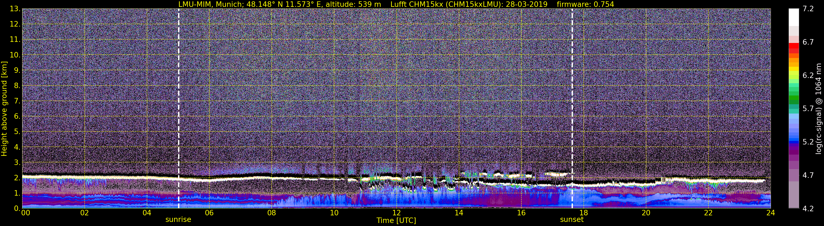Click the colorbar value '7.2'

click(x=808, y=9)
